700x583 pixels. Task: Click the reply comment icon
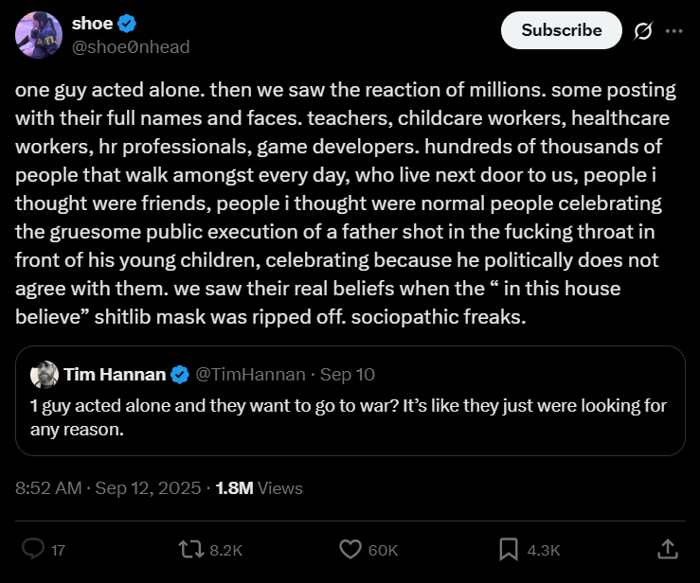click(x=33, y=548)
